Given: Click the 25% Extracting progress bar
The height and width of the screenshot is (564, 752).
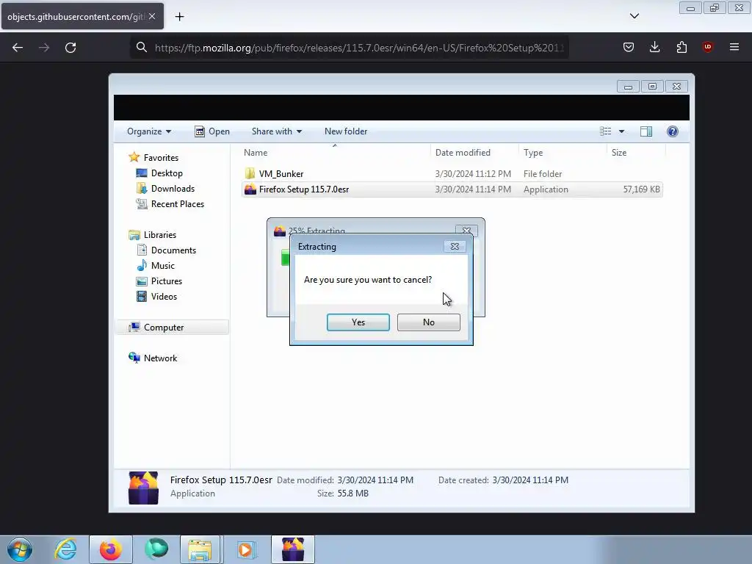Looking at the screenshot, I should 285,259.
